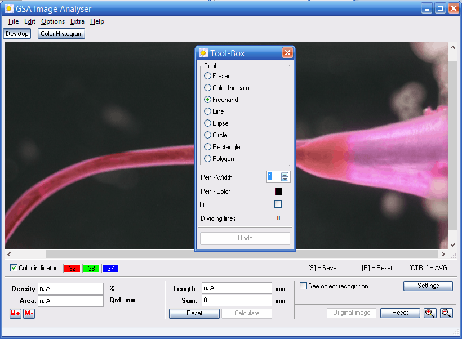462x339 pixels.
Task: Select the Eraser tool radio button
Action: click(x=207, y=75)
